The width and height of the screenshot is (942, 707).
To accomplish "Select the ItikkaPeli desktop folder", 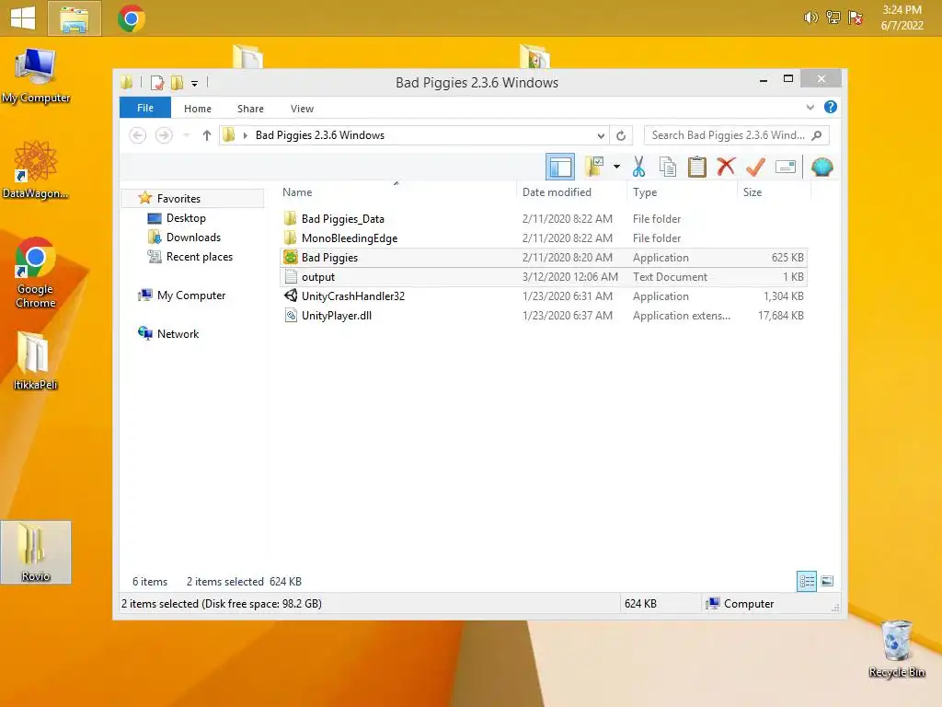I will pos(36,361).
